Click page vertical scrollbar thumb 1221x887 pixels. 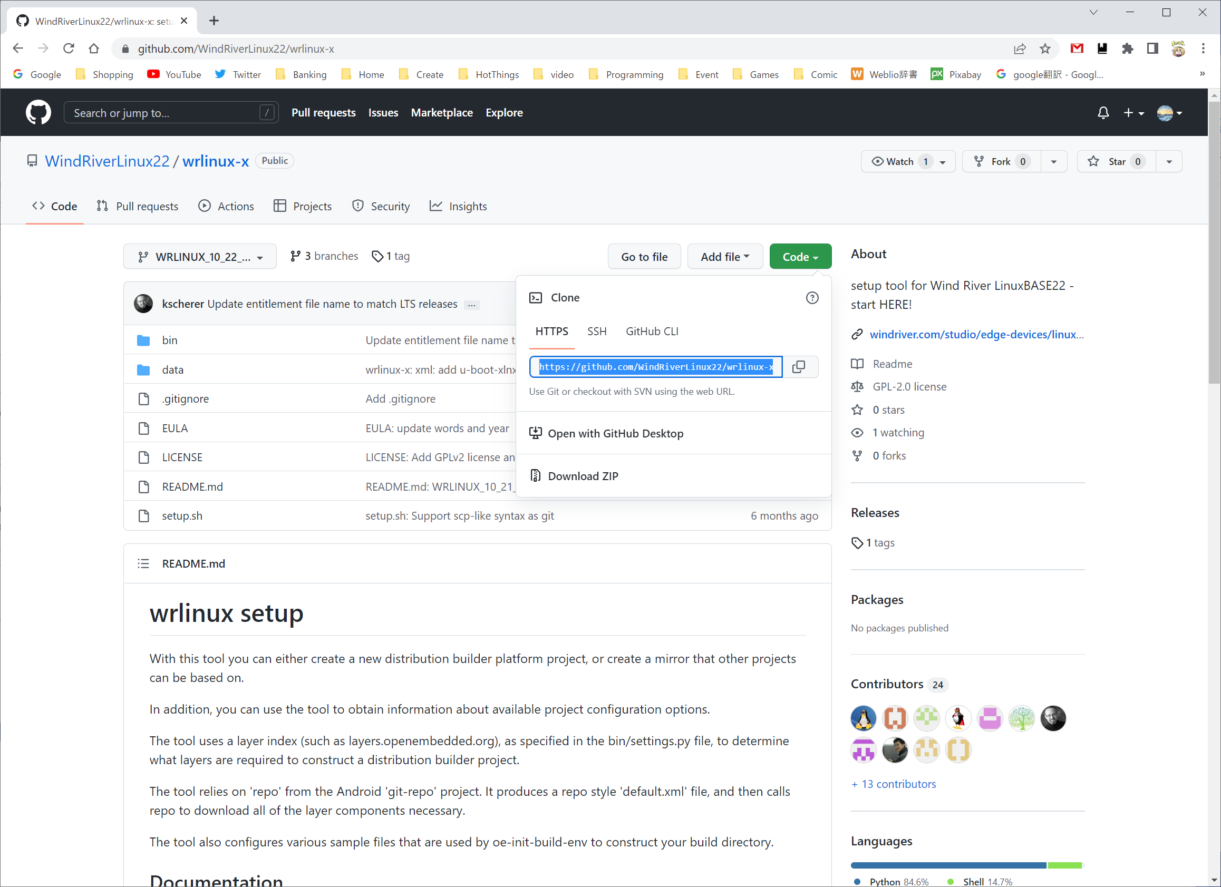(x=1214, y=242)
